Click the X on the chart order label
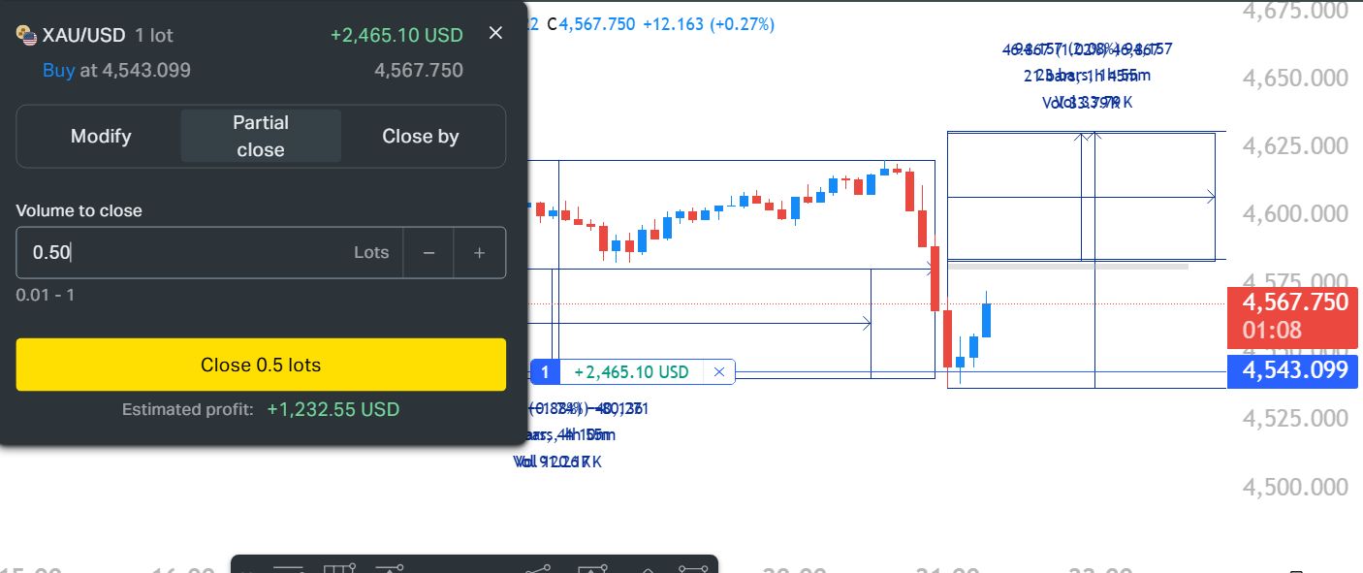The height and width of the screenshot is (573, 1363). 719,371
